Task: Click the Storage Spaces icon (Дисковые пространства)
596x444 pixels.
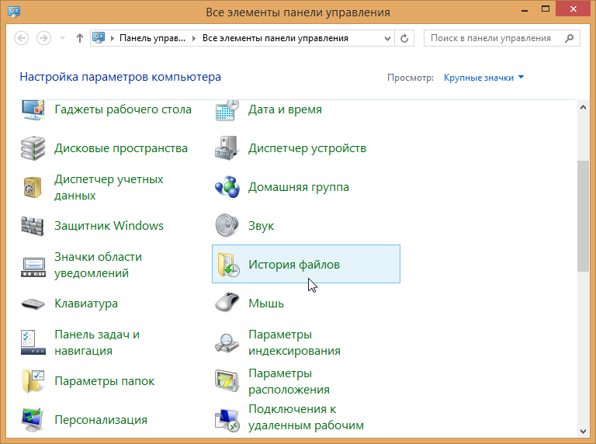Action: 33,148
